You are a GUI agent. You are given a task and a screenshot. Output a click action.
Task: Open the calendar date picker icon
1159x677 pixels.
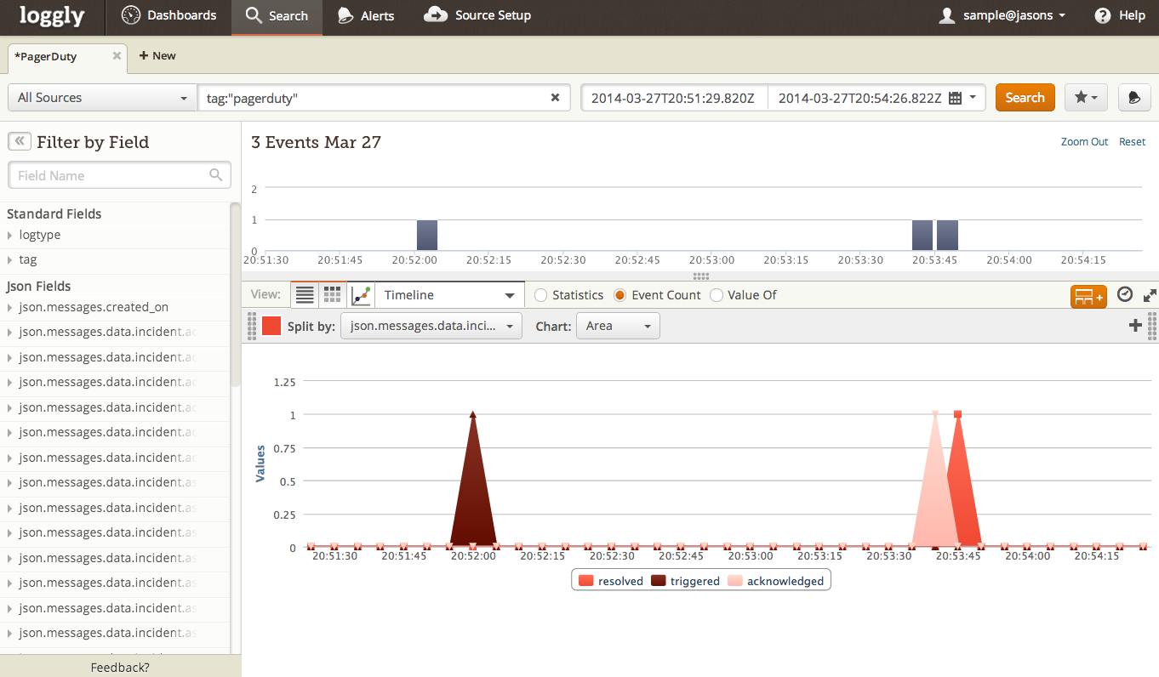[955, 98]
